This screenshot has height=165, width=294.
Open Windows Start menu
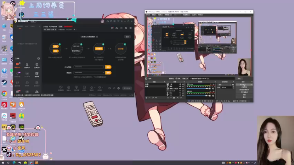3,163
